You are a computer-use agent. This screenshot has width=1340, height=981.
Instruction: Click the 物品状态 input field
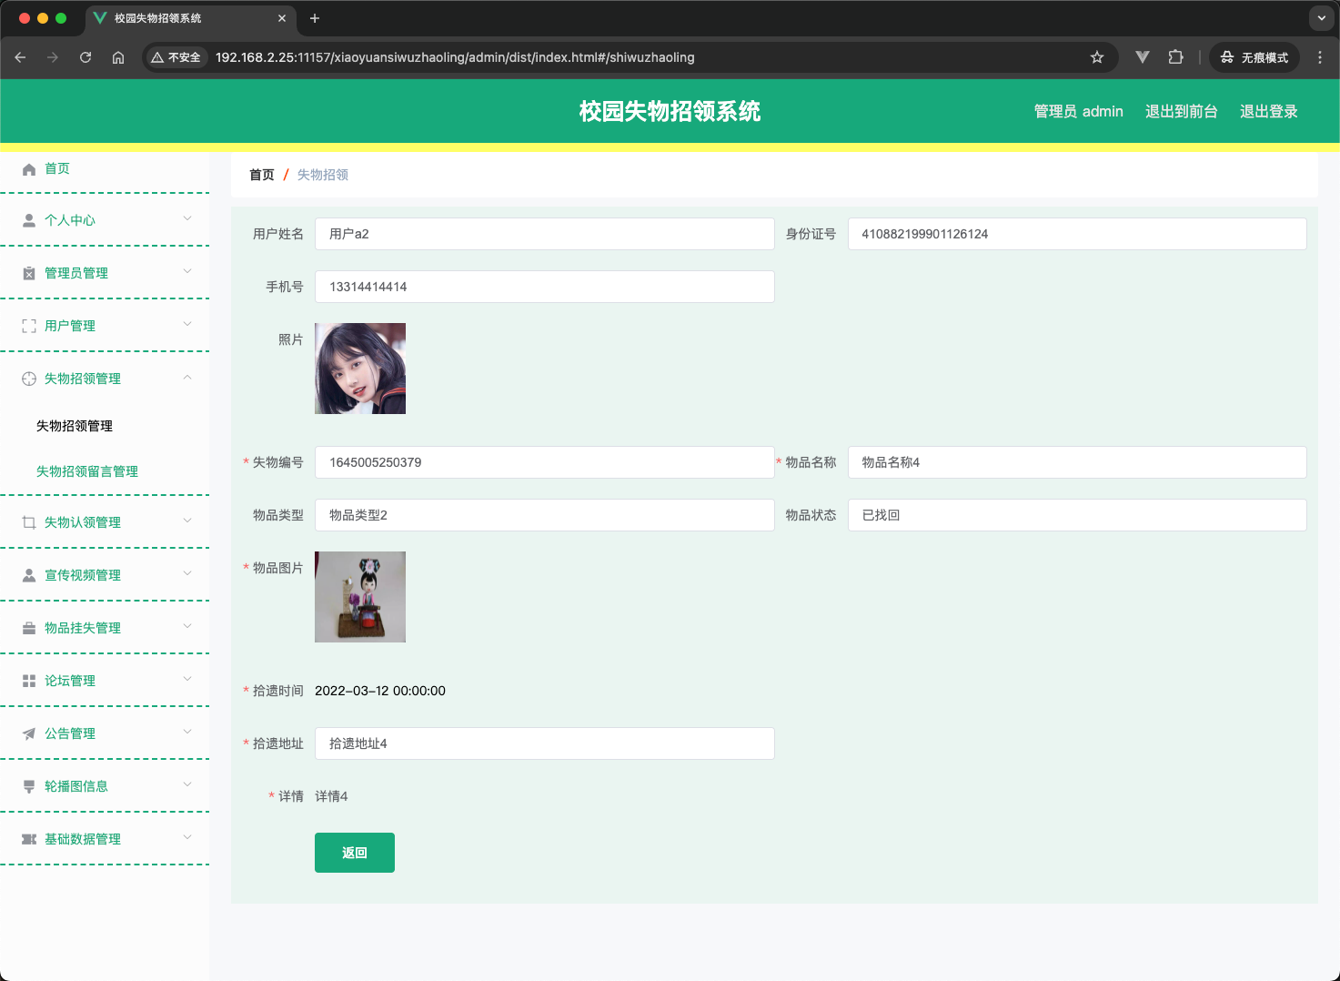click(1077, 515)
